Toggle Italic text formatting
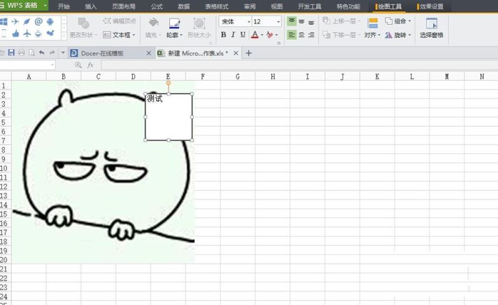498x305 pixels. coord(233,35)
